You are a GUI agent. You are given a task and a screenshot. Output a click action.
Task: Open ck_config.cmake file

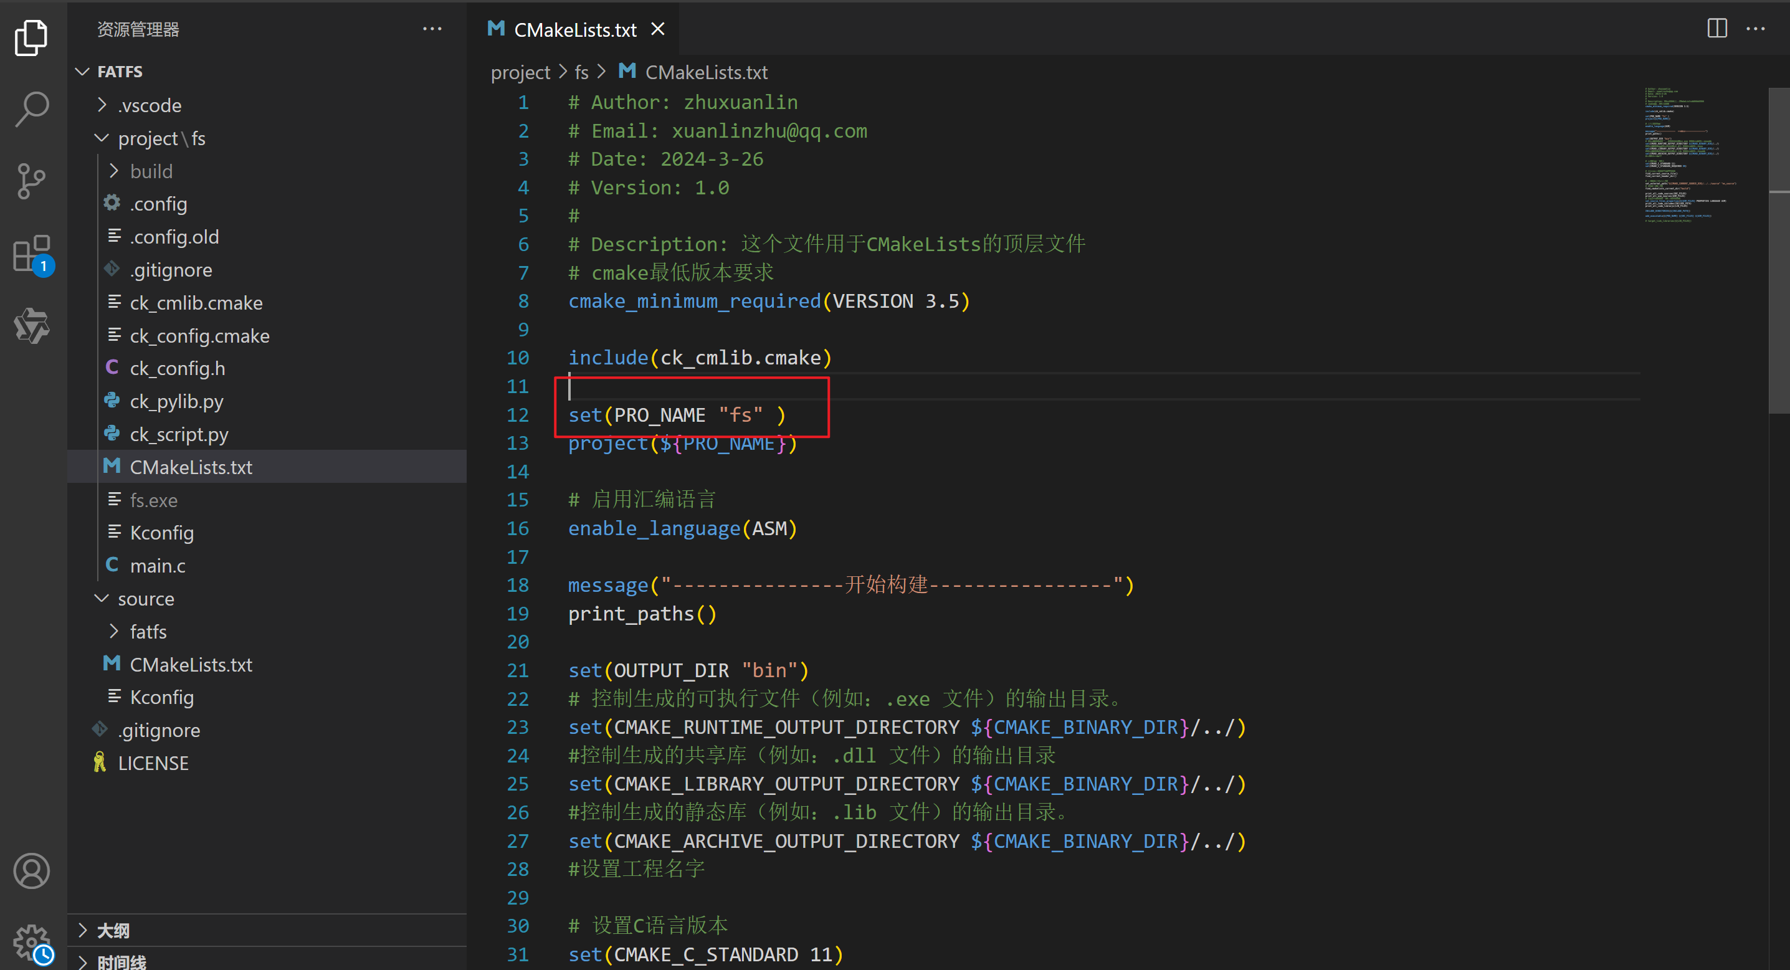(267, 336)
